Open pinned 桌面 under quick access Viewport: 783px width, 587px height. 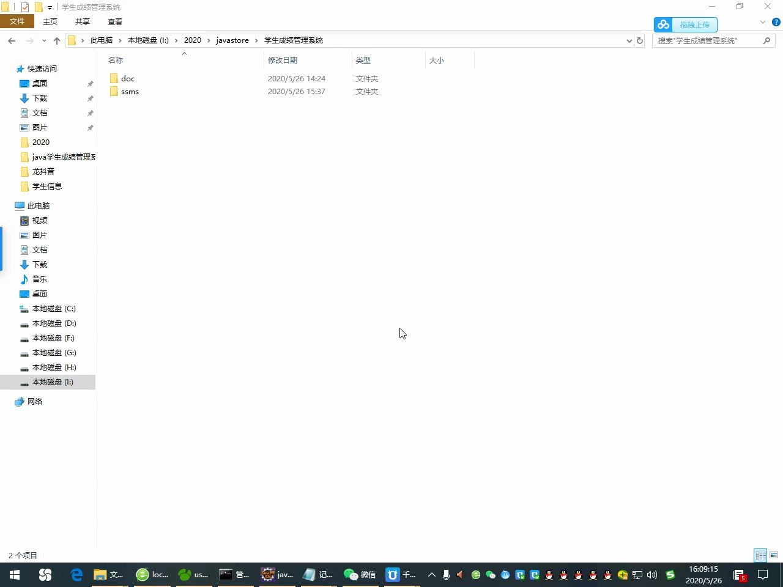click(40, 84)
